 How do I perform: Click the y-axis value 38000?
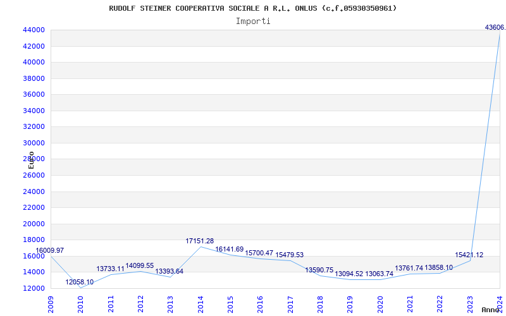pyautogui.click(x=34, y=78)
